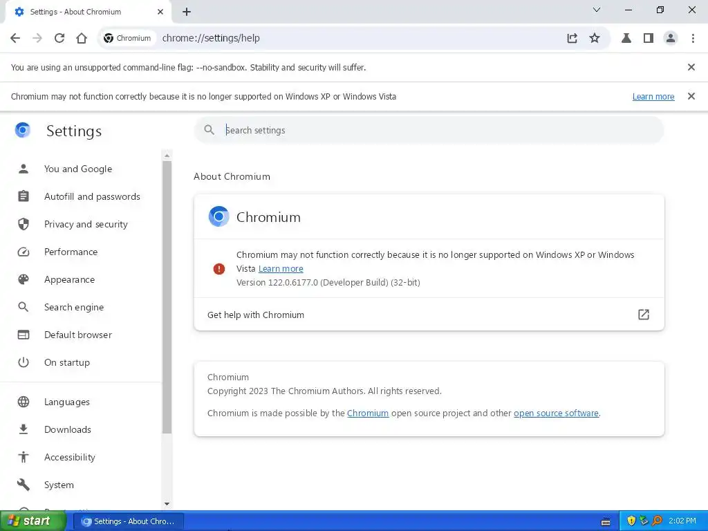This screenshot has width=708, height=531.
Task: Click the magnifier icon beside Search engine
Action: pyautogui.click(x=24, y=307)
